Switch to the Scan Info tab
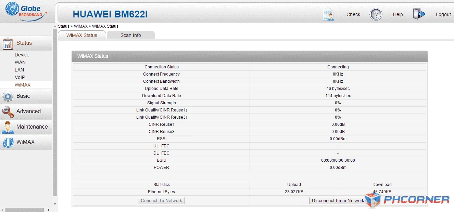The height and width of the screenshot is (212, 454). (x=131, y=35)
